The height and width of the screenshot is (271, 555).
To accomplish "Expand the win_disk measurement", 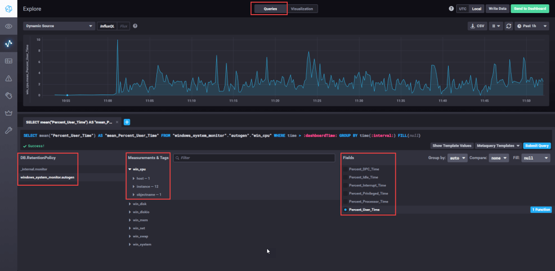I will coord(139,204).
